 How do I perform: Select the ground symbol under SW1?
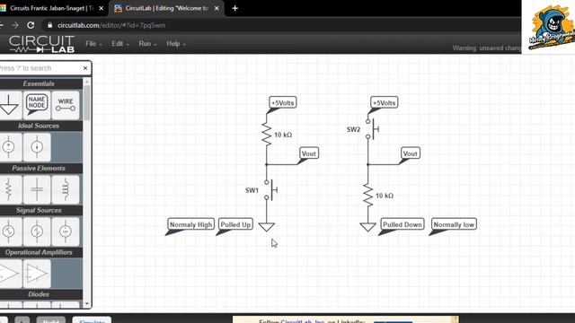267,227
